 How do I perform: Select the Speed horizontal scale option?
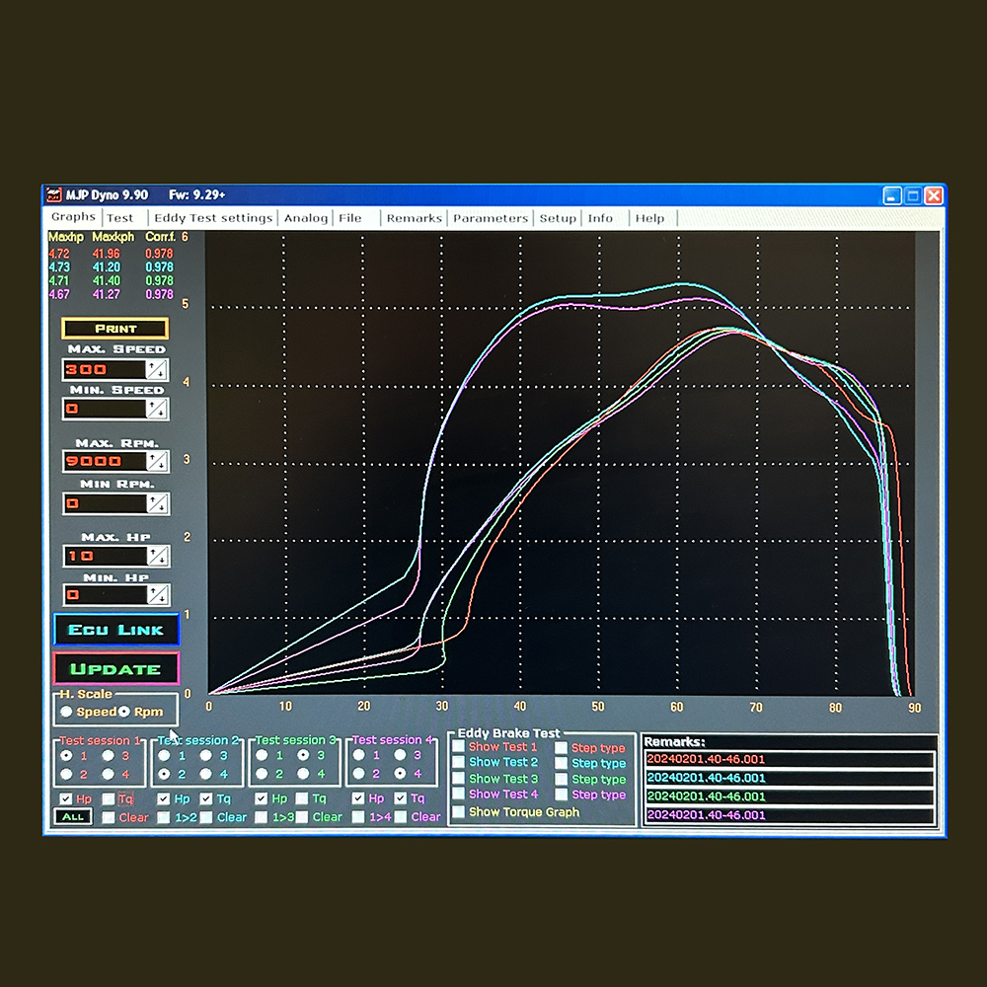tap(66, 712)
